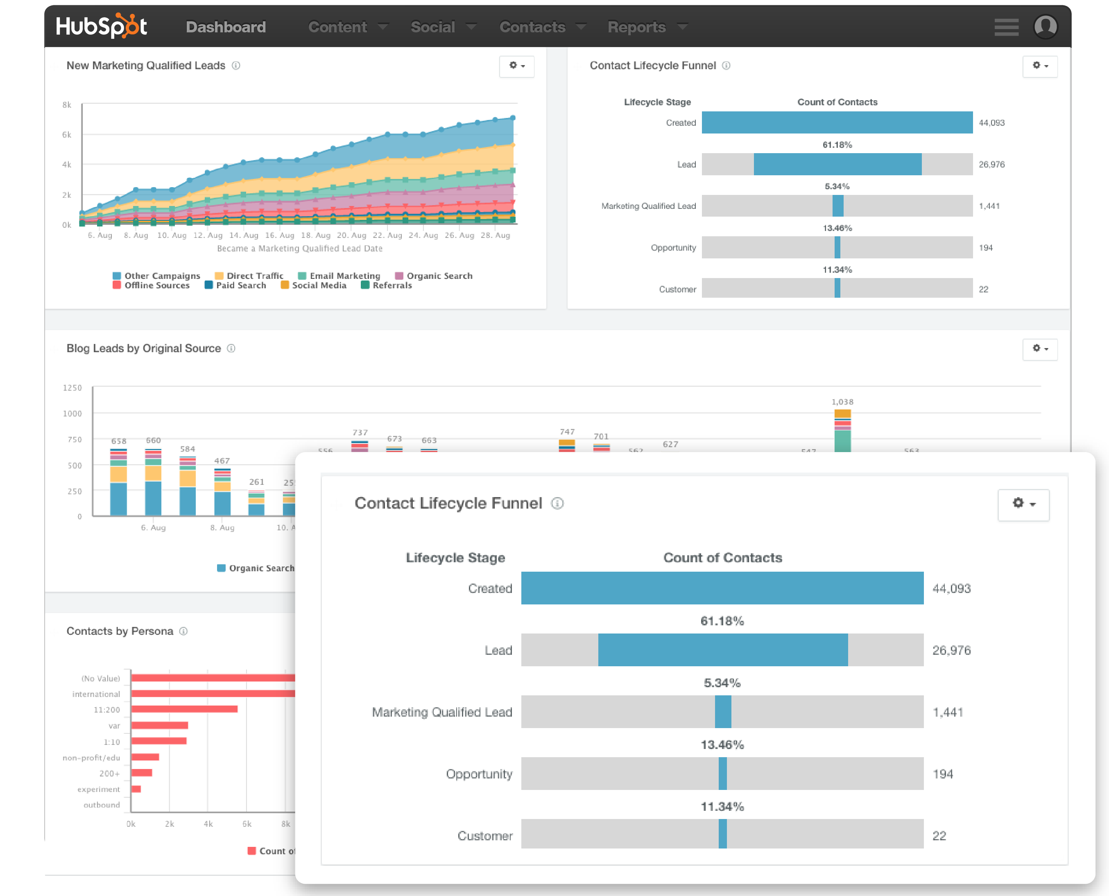1109x896 pixels.
Task: Click the 658 blog leads bar
Action: 119,482
